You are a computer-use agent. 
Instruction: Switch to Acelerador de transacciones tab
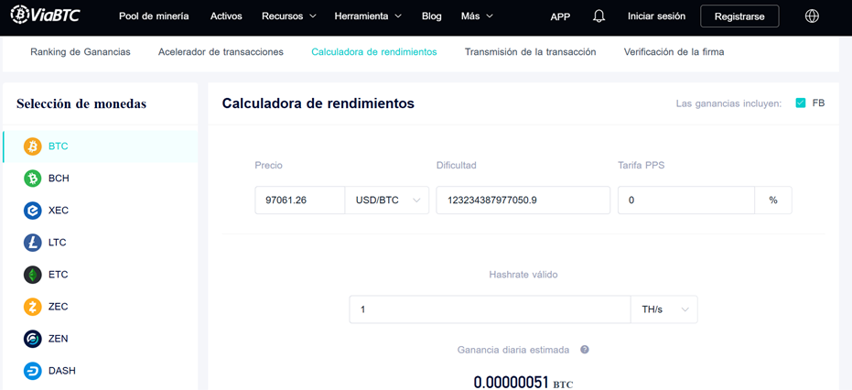[221, 52]
